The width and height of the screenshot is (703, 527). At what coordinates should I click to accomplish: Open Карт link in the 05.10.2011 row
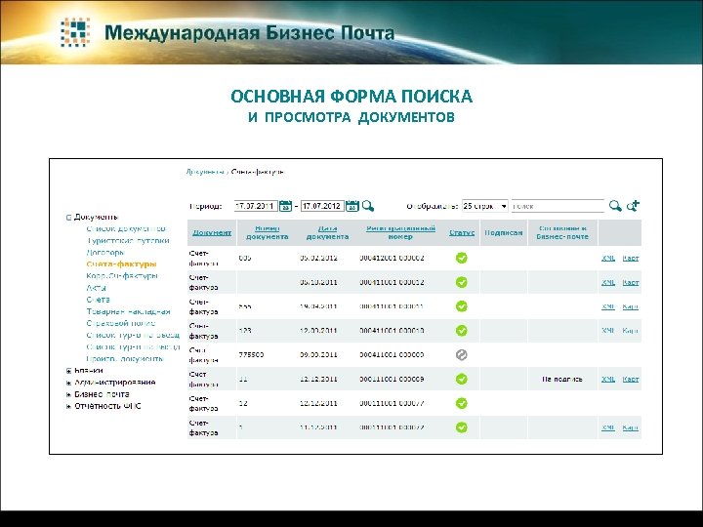tap(631, 282)
